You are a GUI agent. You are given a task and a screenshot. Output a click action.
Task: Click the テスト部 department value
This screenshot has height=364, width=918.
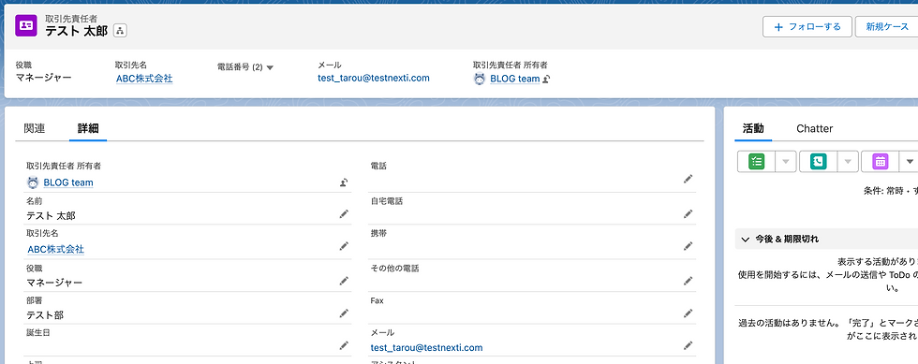[45, 315]
